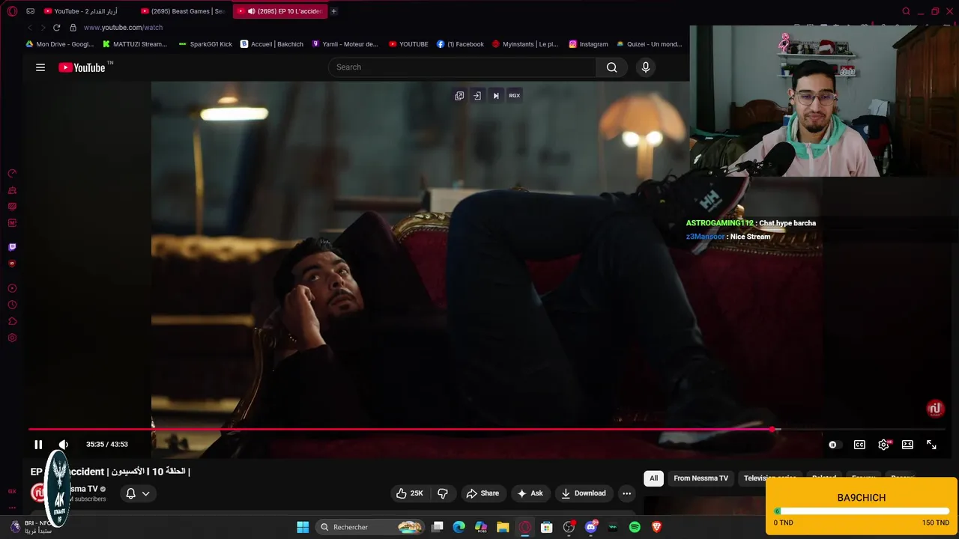Pop out the video with detach icon

click(459, 96)
